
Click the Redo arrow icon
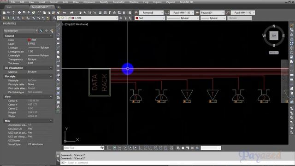pyautogui.click(x=71, y=12)
